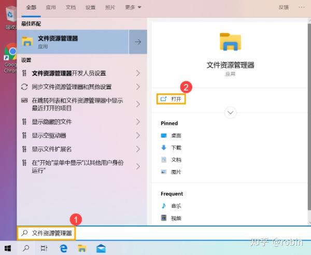The image size is (311, 255).
Task: Click the desktop icon next to 桌面
Action: coord(164,136)
